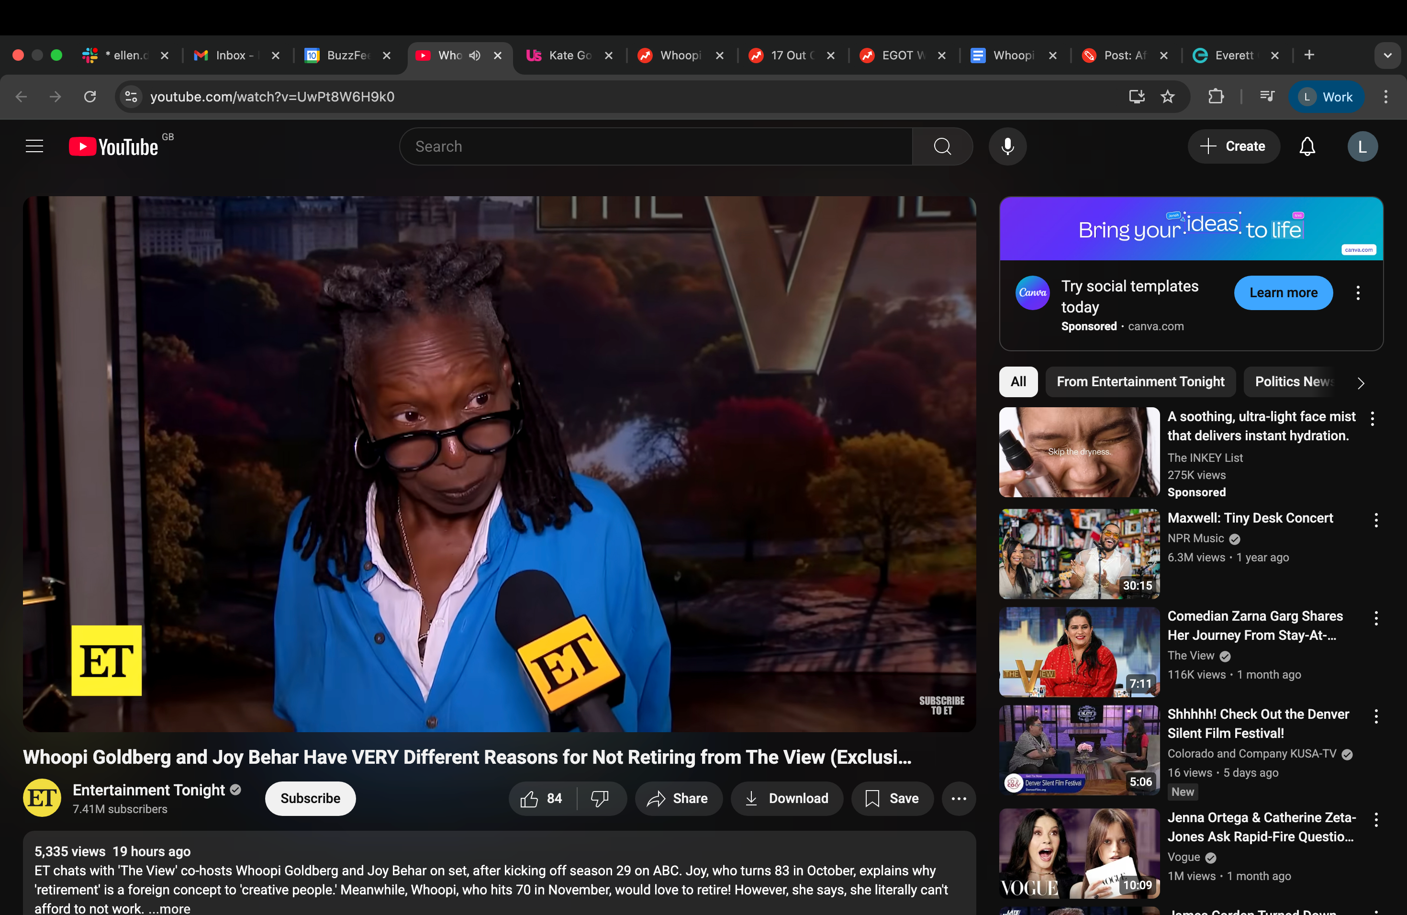This screenshot has width=1407, height=915.
Task: Go to YouTube home via the logo
Action: click(114, 146)
